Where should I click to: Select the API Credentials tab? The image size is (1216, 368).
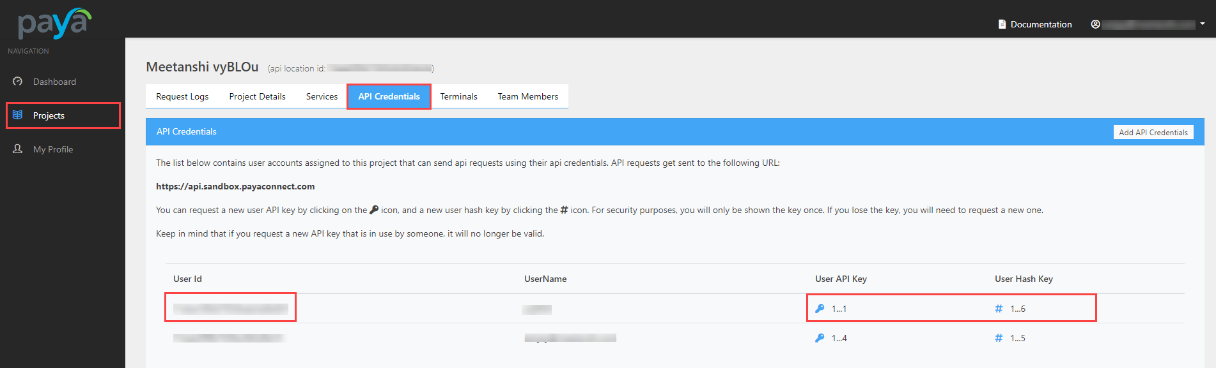[x=389, y=96]
